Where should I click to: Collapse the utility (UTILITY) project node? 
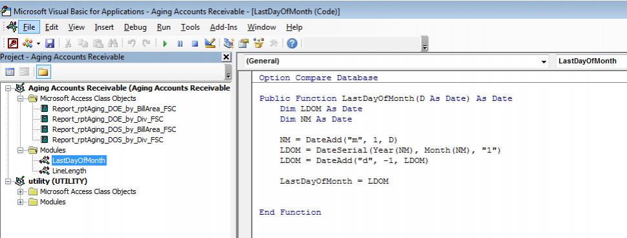(x=8, y=182)
